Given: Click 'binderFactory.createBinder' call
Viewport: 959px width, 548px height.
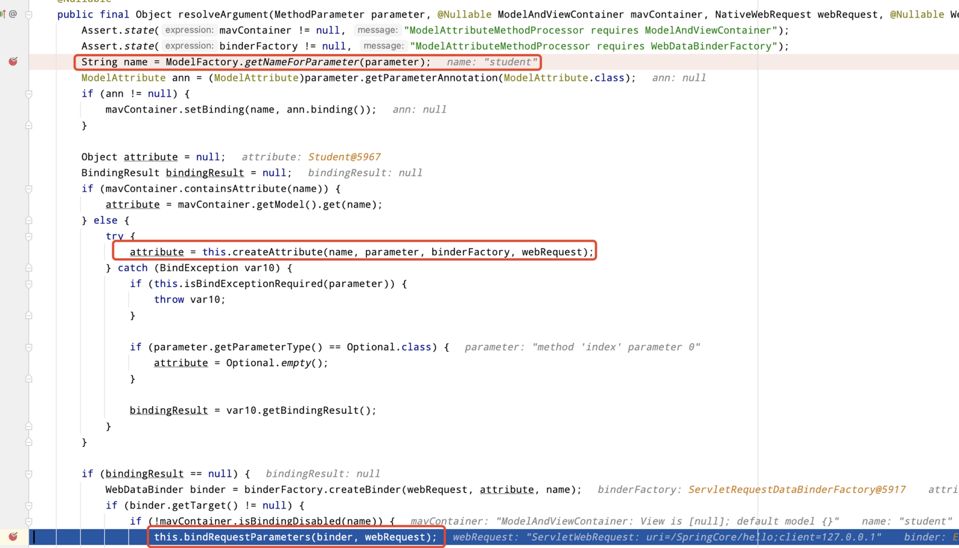Looking at the screenshot, I should 322,489.
